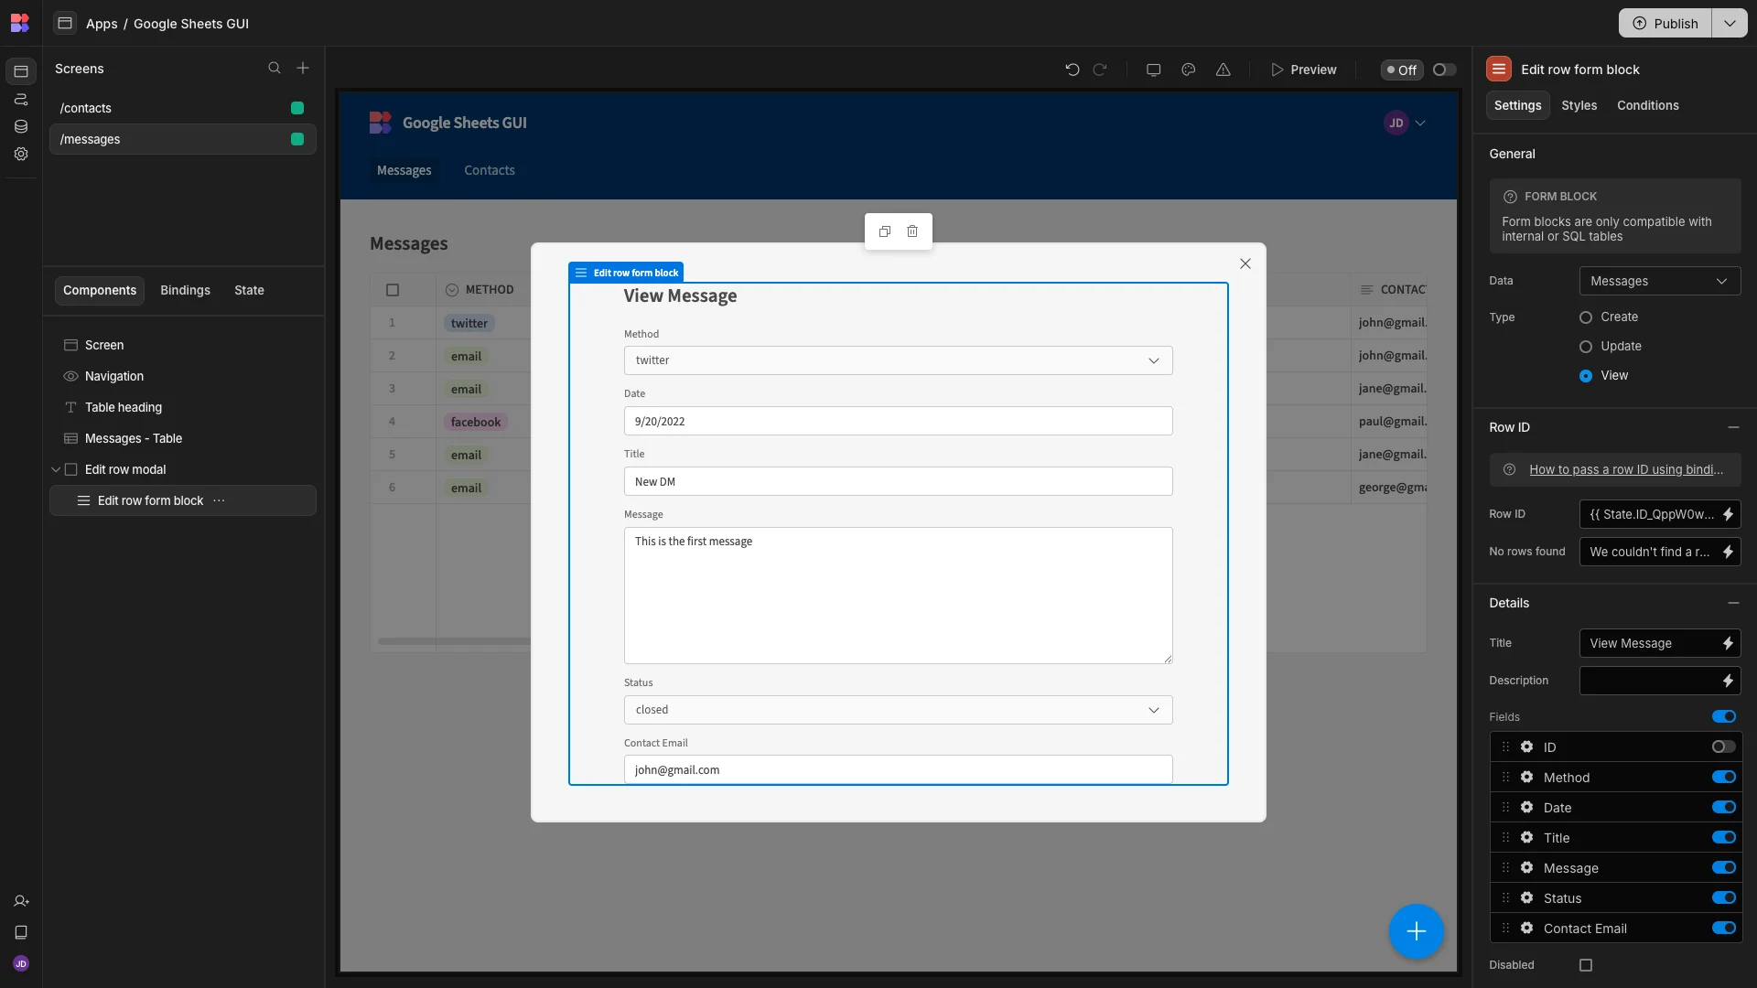The image size is (1757, 988).
Task: Switch to the State tab
Action: pyautogui.click(x=249, y=290)
